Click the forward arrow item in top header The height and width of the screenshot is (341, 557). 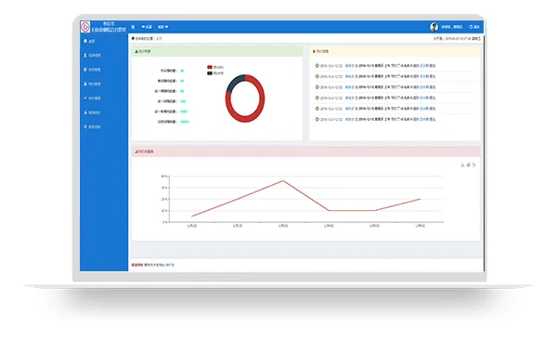pos(163,27)
